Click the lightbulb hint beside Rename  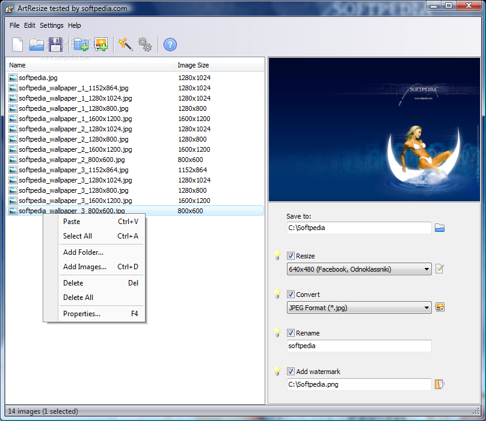pos(277,332)
